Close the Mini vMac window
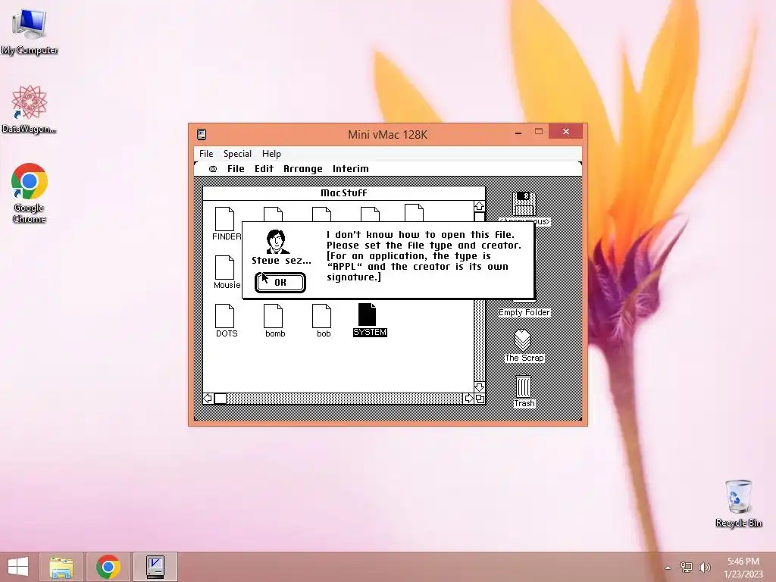776x582 pixels. tap(565, 132)
